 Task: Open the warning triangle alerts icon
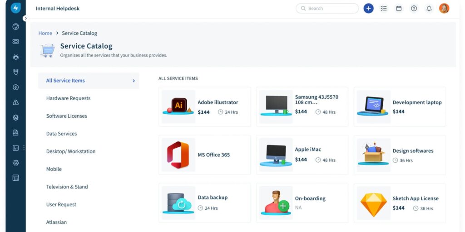point(15,102)
